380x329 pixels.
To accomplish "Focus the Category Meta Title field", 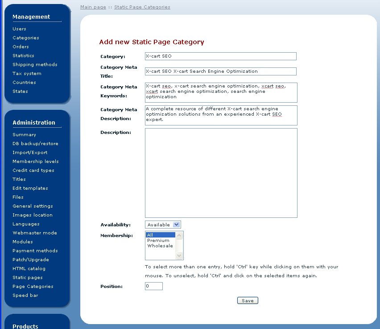I will pos(220,71).
